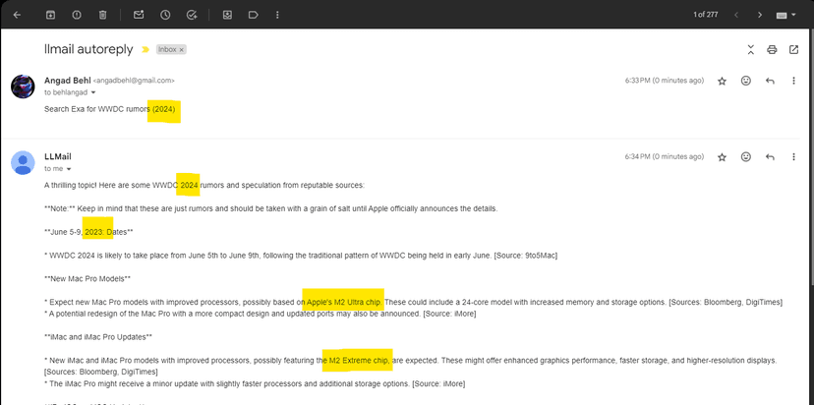814x405 pixels.
Task: Archive this conversation
Action: (x=50, y=15)
